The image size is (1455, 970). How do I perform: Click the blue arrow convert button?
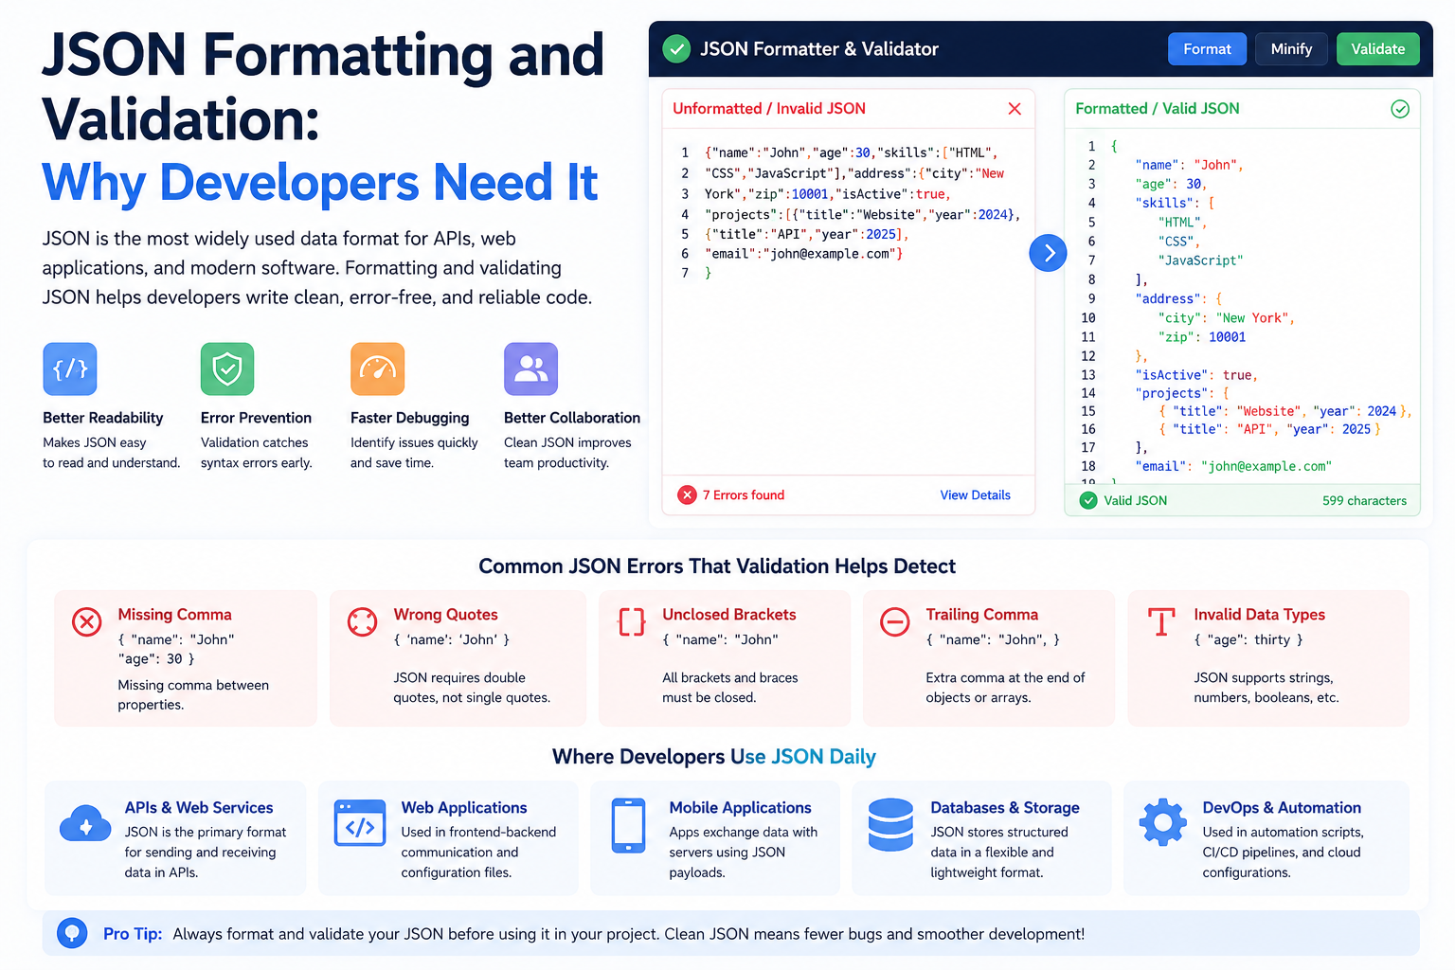[x=1048, y=253]
